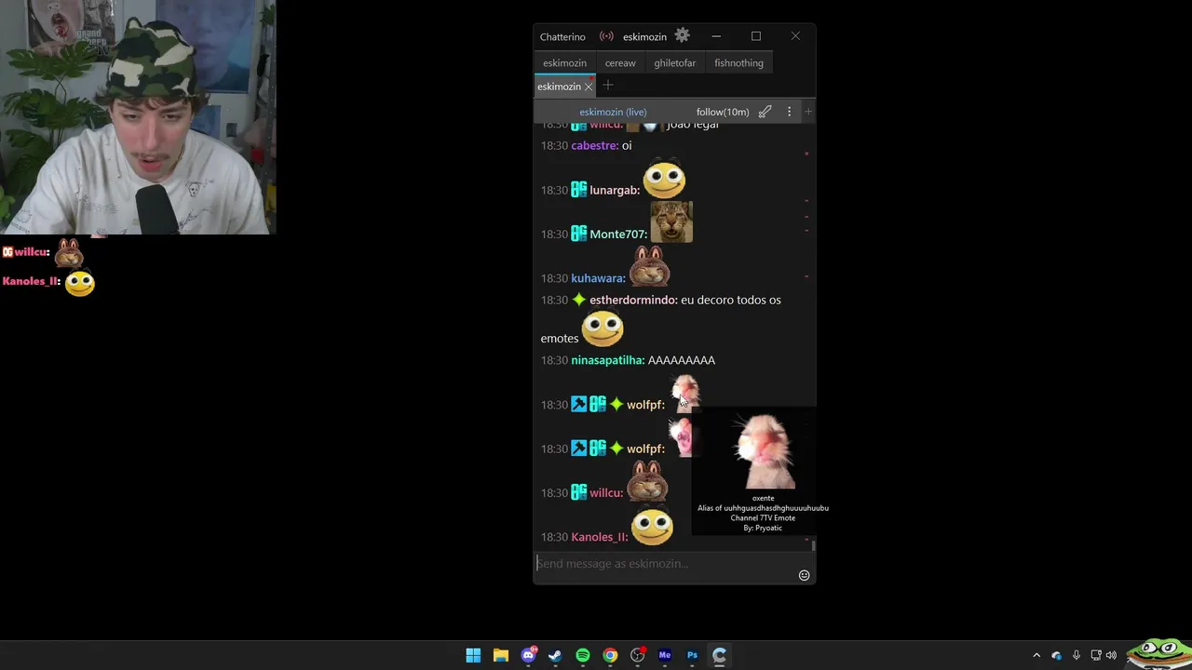Click the follow(10m) chat mode label

(723, 112)
